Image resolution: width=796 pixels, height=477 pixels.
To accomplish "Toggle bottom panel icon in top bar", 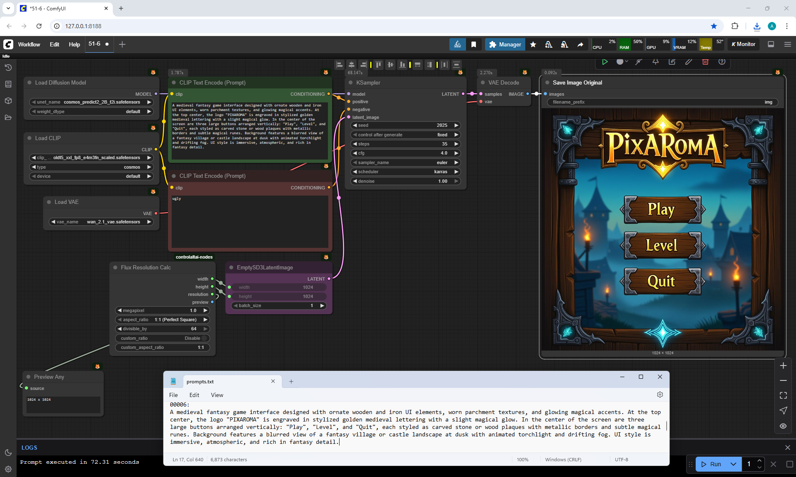I will click(771, 44).
